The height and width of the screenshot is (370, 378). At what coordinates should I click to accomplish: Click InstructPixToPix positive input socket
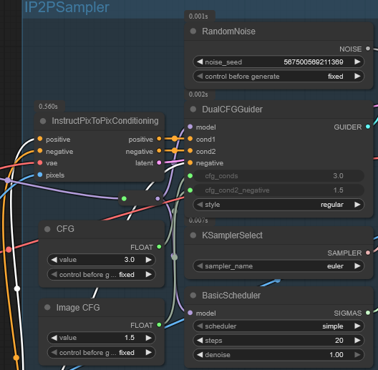(x=40, y=139)
